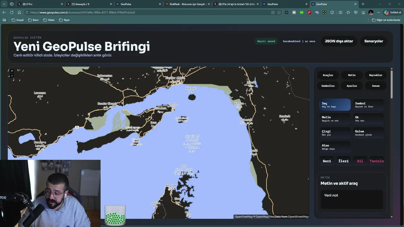Click the Kayıt: saved status badge
The height and width of the screenshot is (227, 404).
[266, 41]
